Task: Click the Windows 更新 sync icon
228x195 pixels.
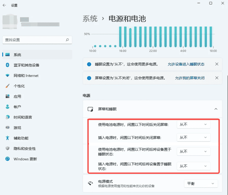Action: click(8, 159)
